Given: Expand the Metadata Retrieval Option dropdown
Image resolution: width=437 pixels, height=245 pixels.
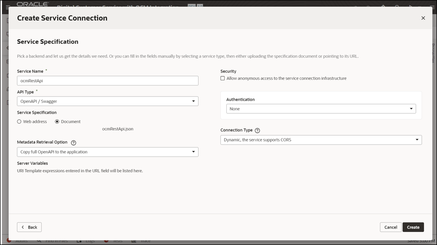Looking at the screenshot, I should coord(107,152).
